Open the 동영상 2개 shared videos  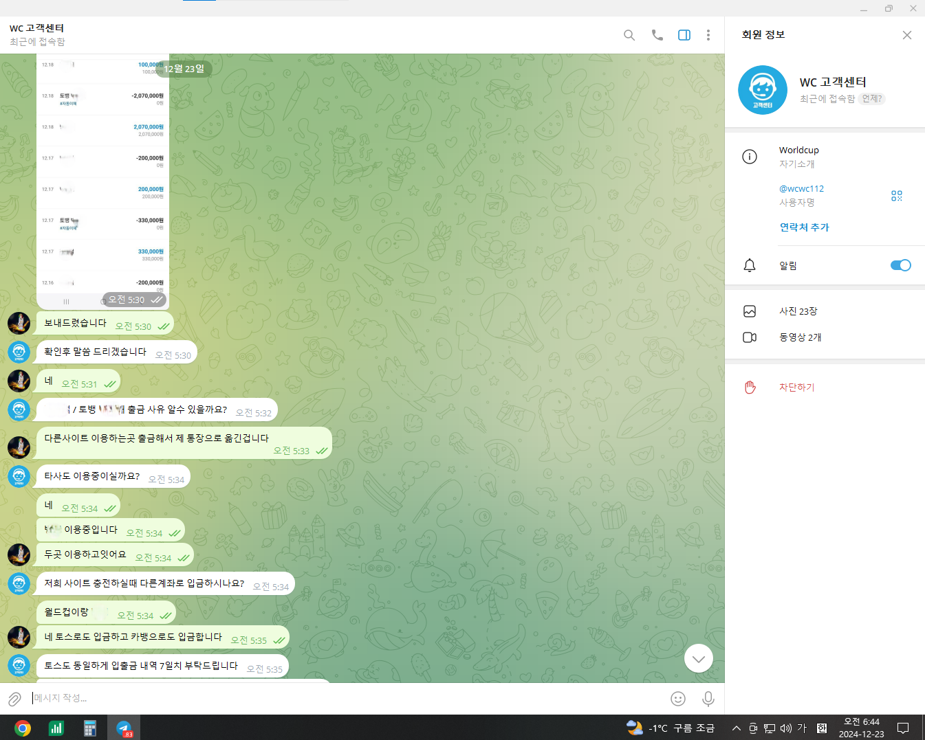coord(800,337)
